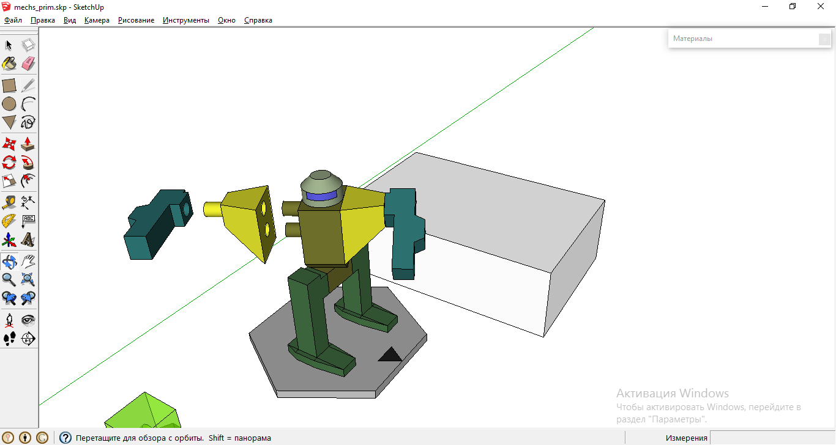The height and width of the screenshot is (445, 836).
Task: Select the Pan hand tool
Action: (28, 262)
